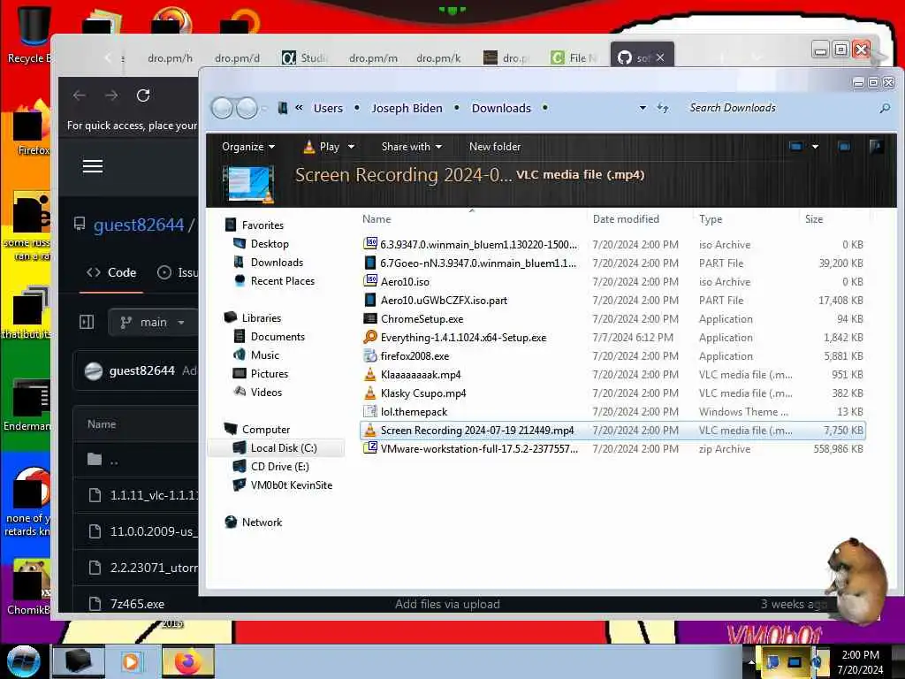This screenshot has width=905, height=679.
Task: Click the help icon in Explorer toolbar
Action: click(876, 147)
